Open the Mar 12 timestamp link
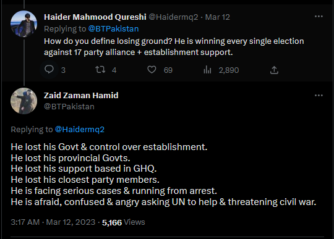This screenshot has height=239, width=334. click(x=218, y=17)
